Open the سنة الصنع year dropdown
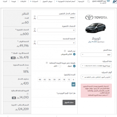The image size is (117, 117). click(x=96, y=55)
